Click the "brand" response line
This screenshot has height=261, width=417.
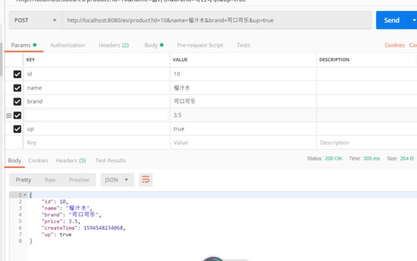point(71,214)
